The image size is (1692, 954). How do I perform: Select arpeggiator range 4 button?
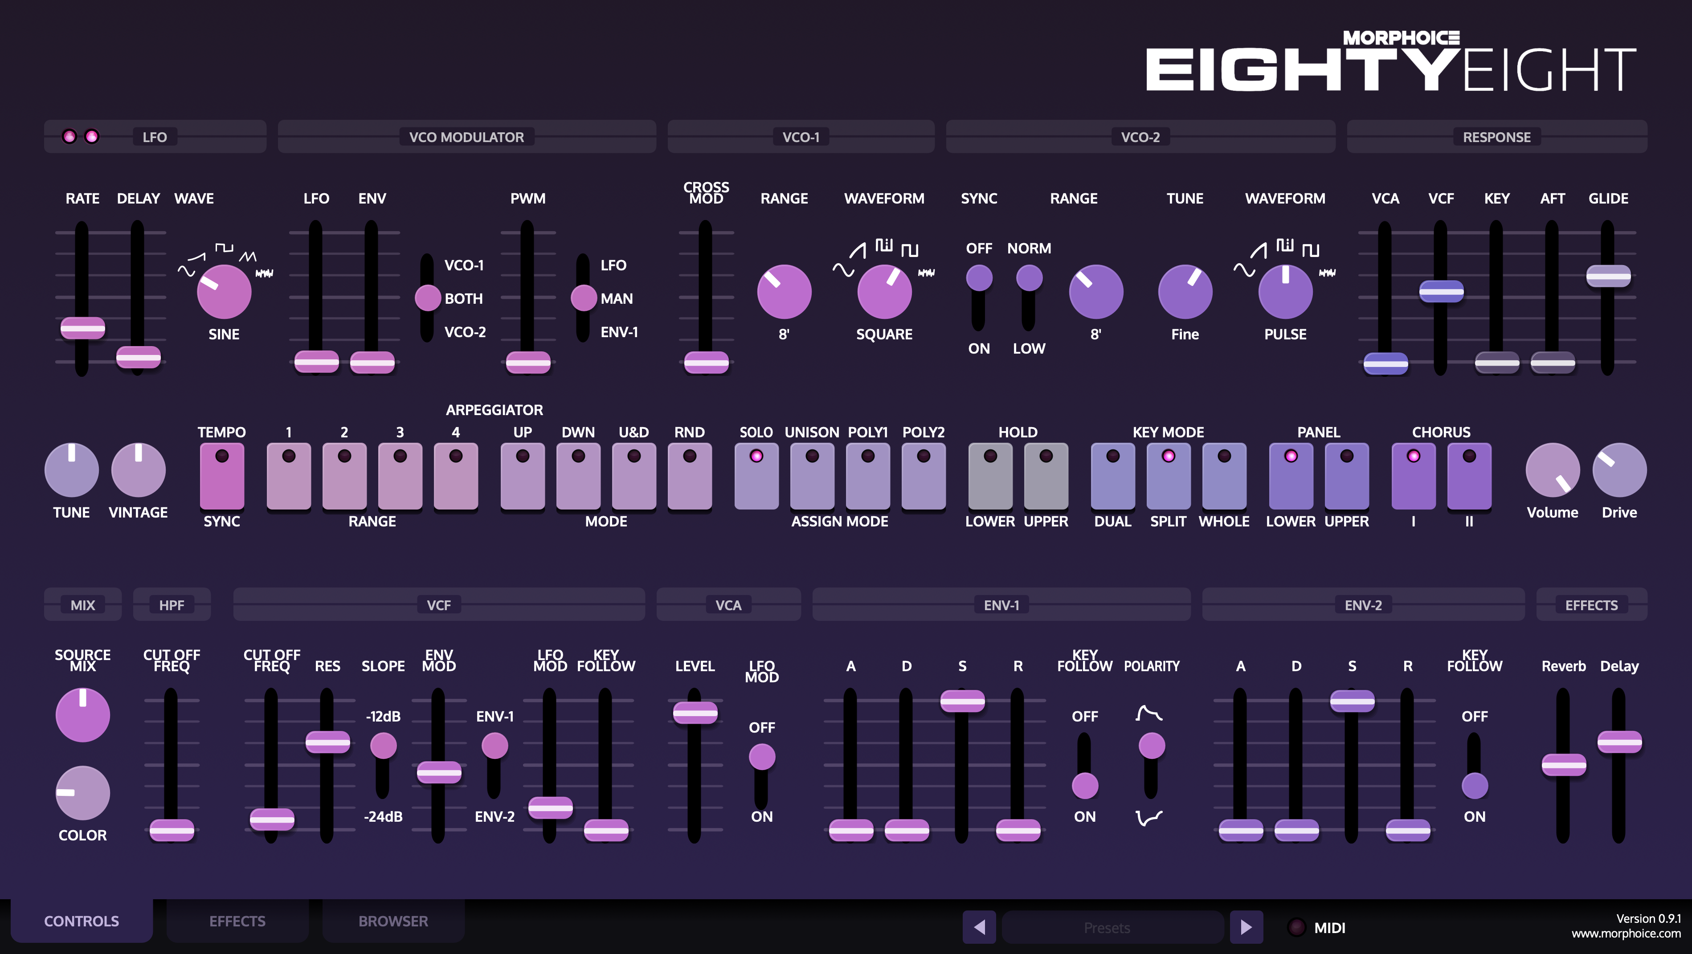456,476
